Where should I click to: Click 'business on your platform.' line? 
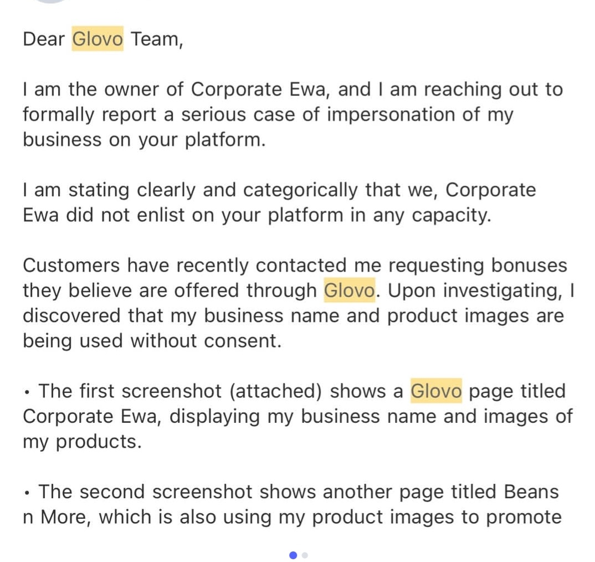point(144,140)
